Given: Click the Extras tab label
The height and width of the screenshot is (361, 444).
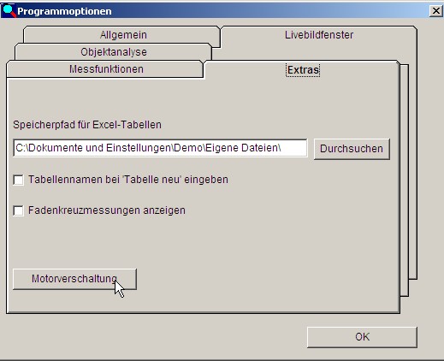Looking at the screenshot, I should 303,70.
